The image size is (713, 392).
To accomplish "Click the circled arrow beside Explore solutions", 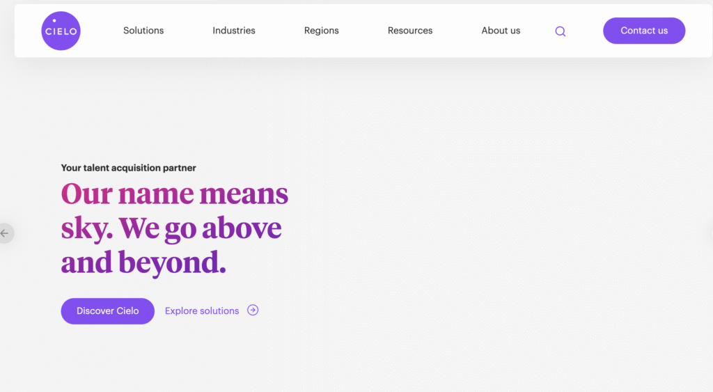I will [x=253, y=311].
